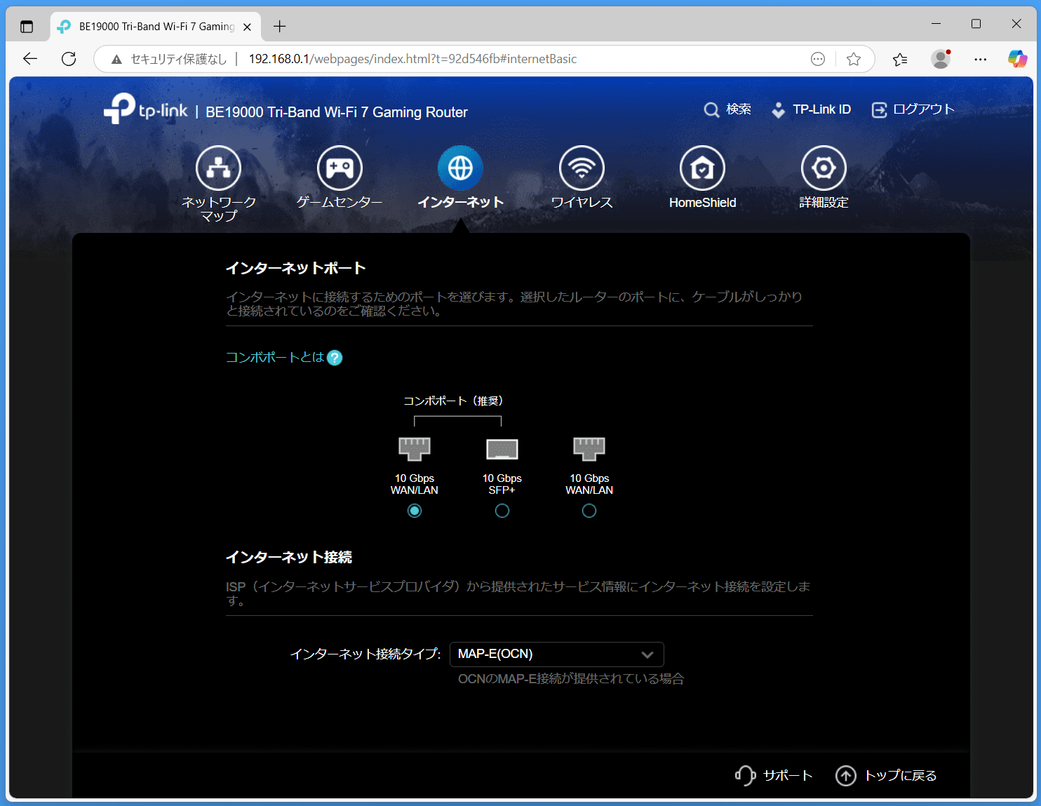Select the rightmost 10 Gbps WAN/LAN radio button
The image size is (1041, 806).
589,511
